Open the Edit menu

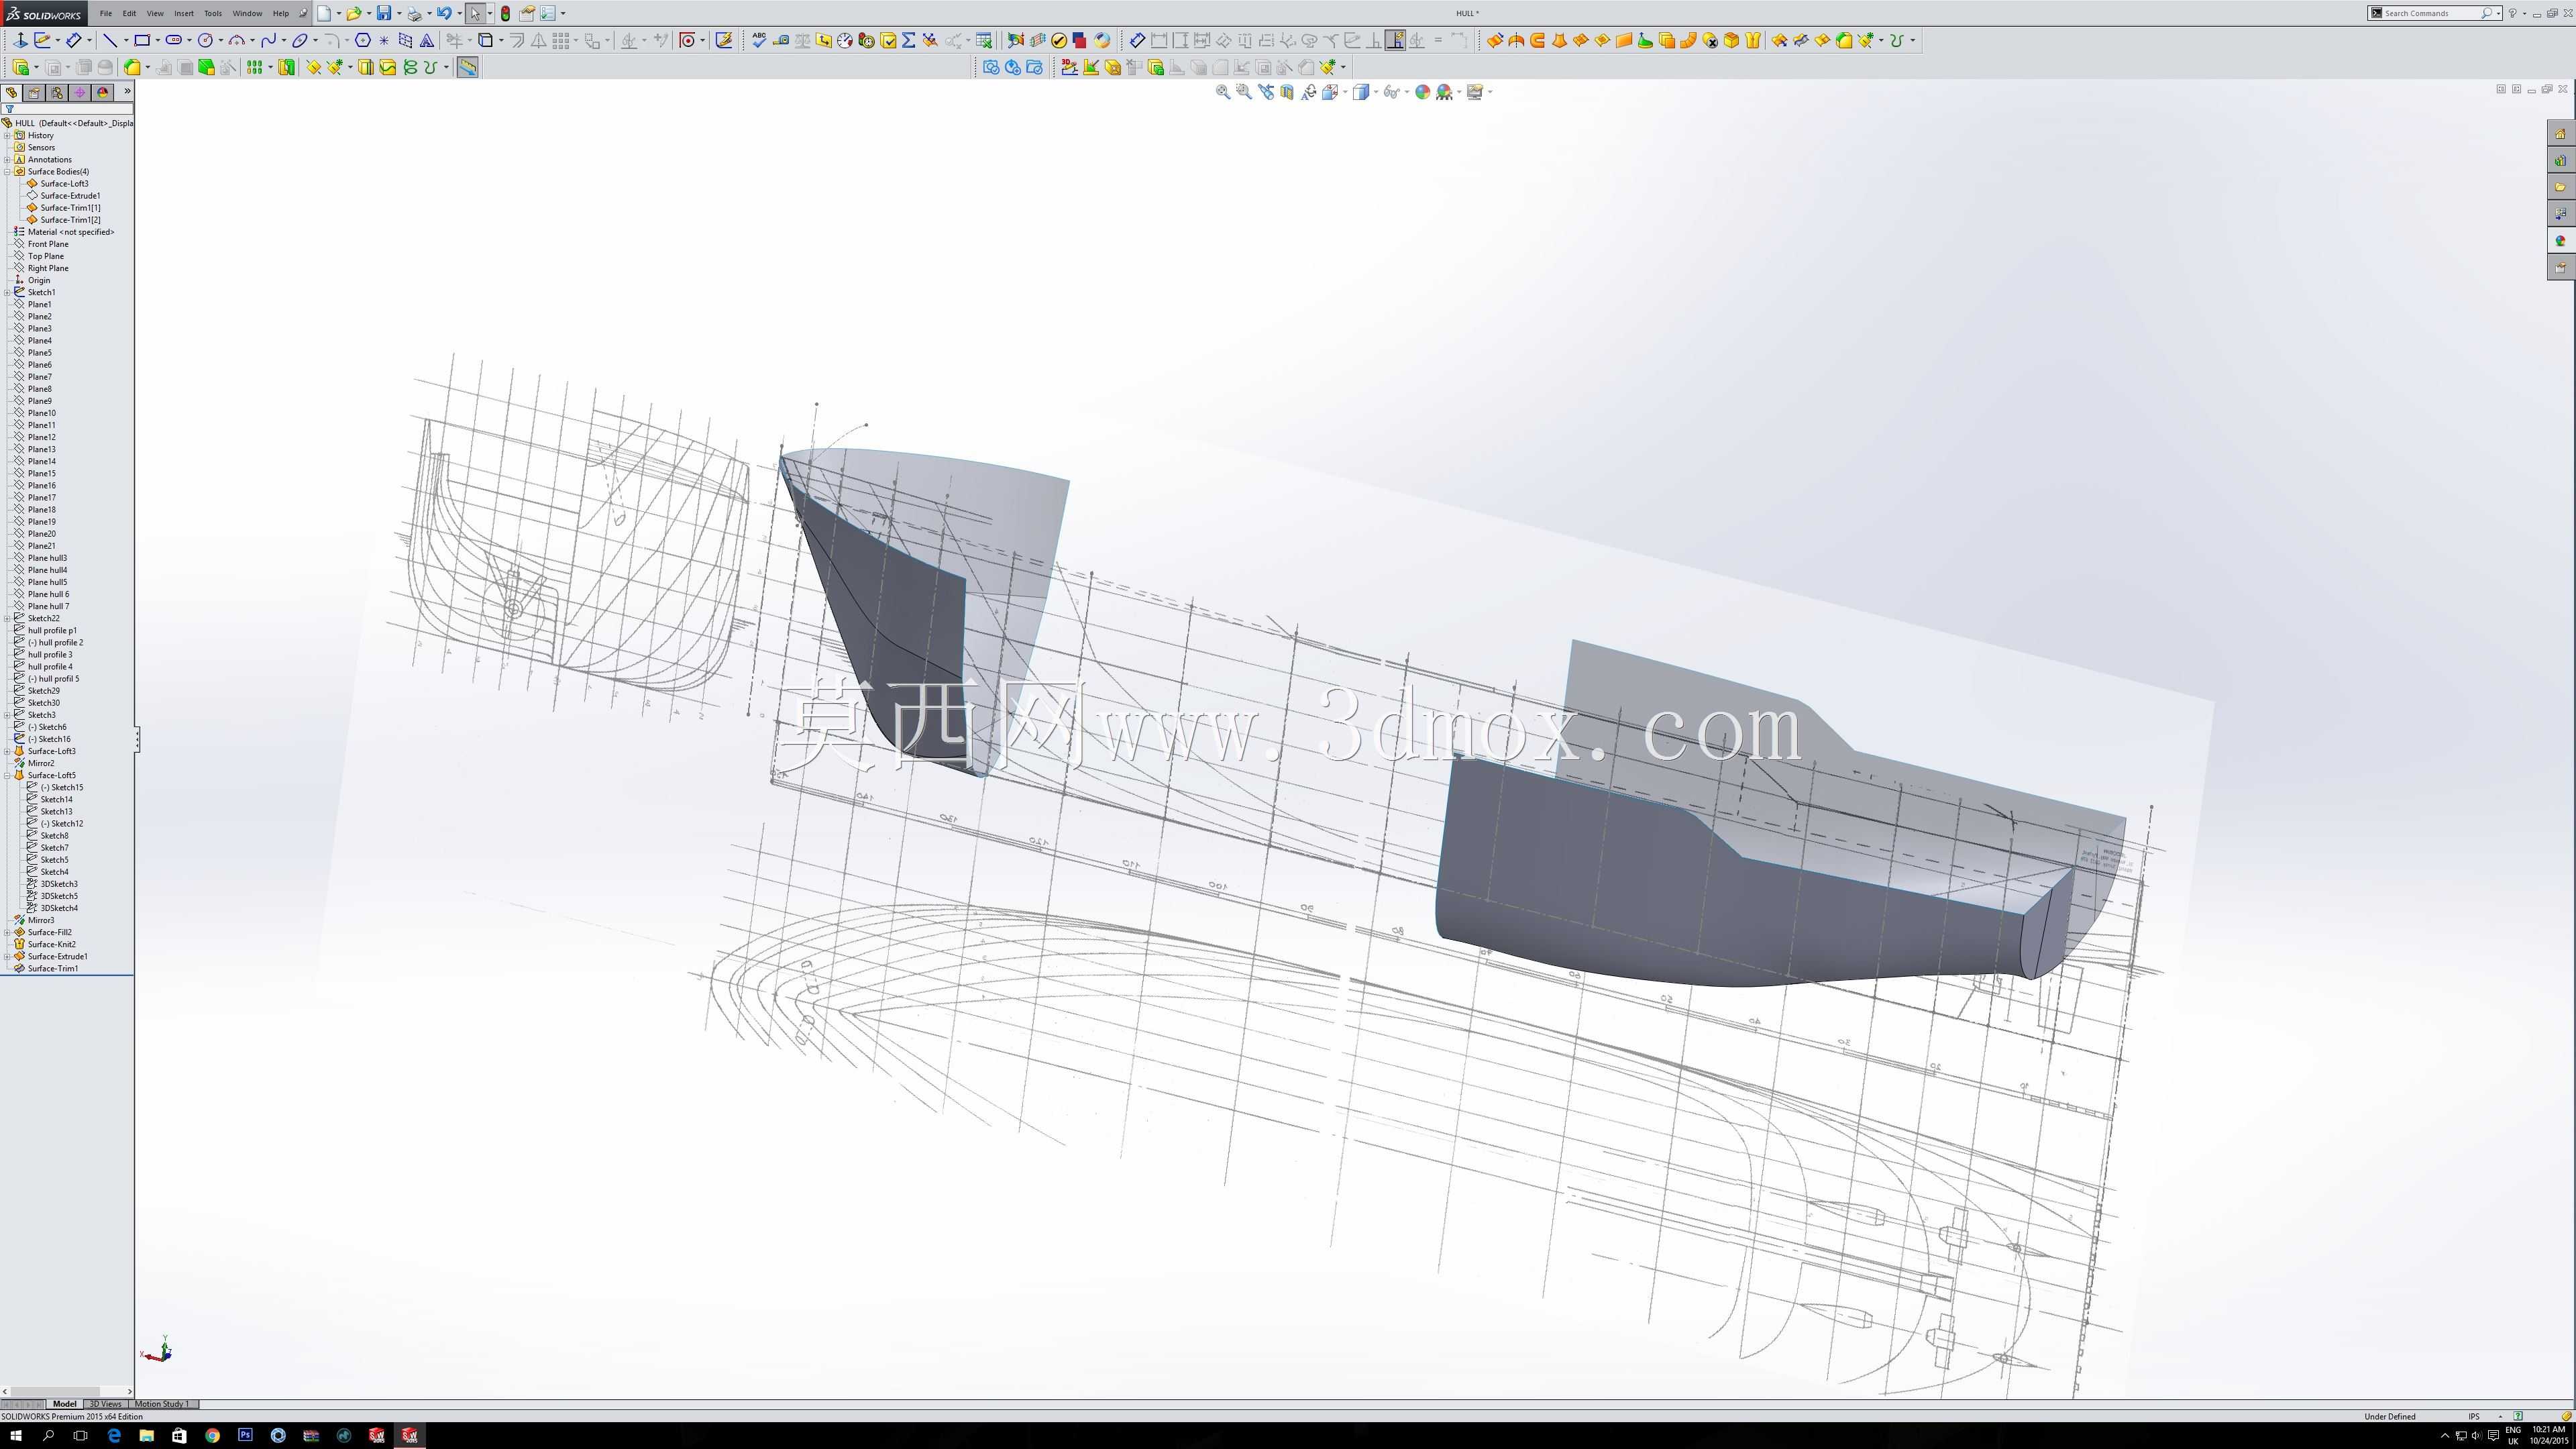point(129,13)
